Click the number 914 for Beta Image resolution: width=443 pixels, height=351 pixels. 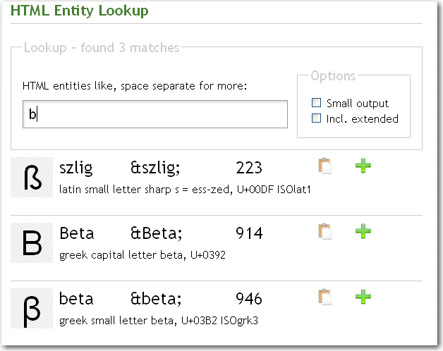[x=248, y=233]
